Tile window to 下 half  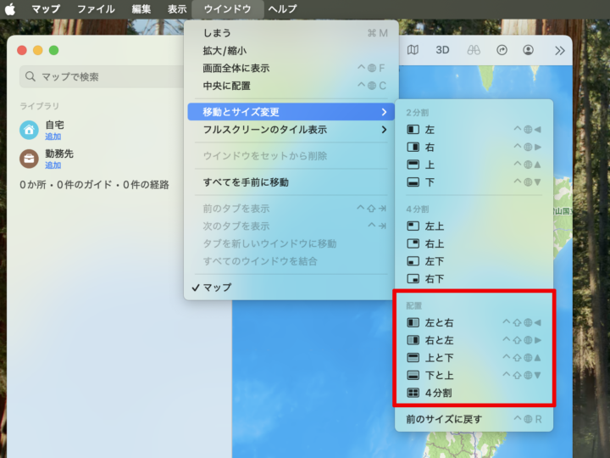click(474, 182)
